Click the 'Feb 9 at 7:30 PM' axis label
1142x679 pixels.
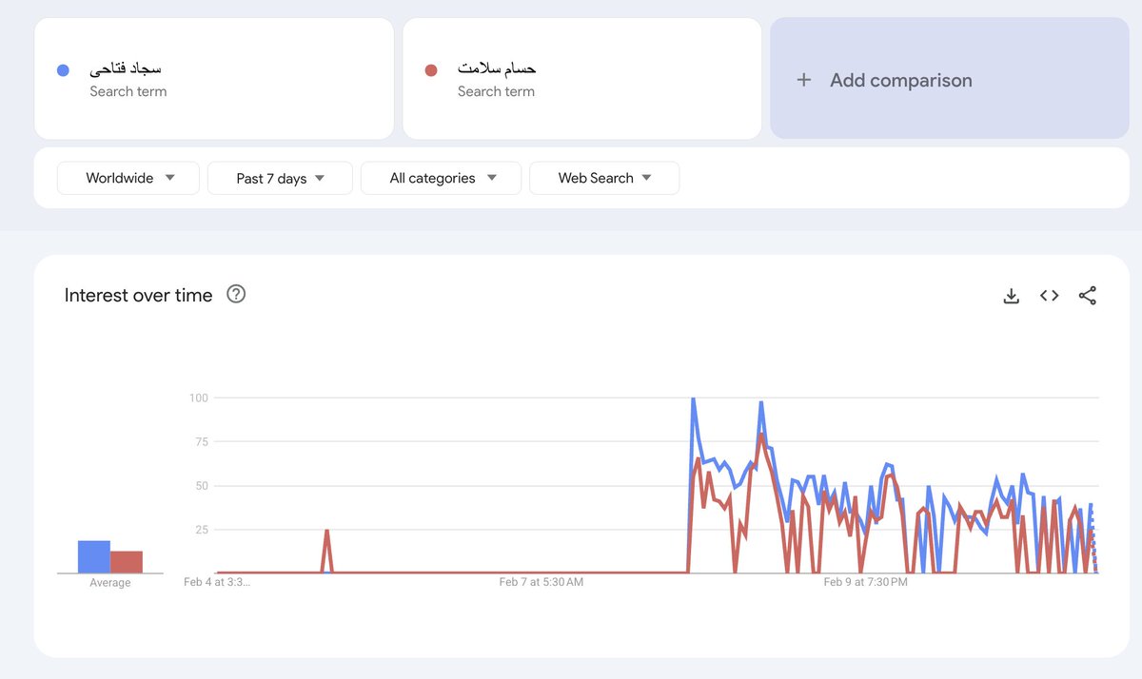(865, 582)
